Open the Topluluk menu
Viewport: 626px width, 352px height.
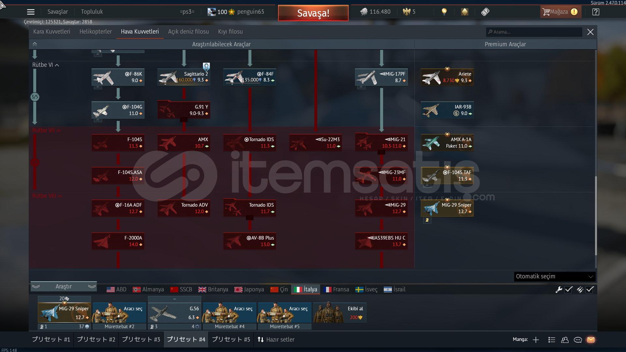click(x=92, y=12)
